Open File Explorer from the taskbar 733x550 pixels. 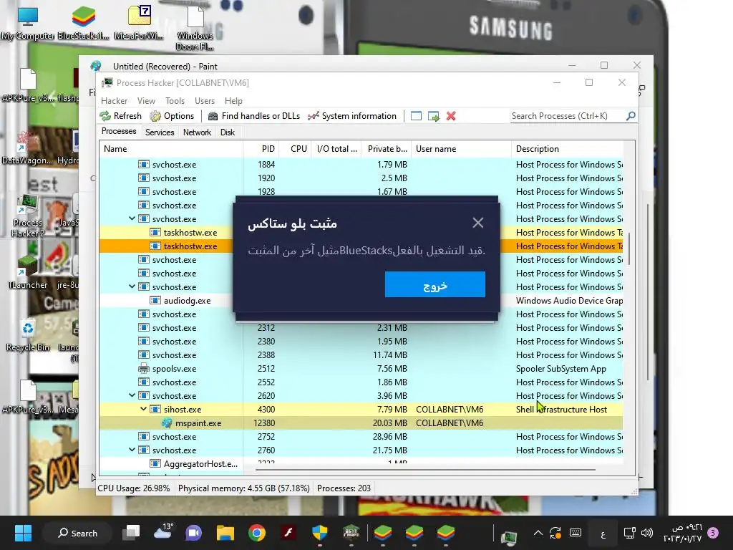[225, 533]
